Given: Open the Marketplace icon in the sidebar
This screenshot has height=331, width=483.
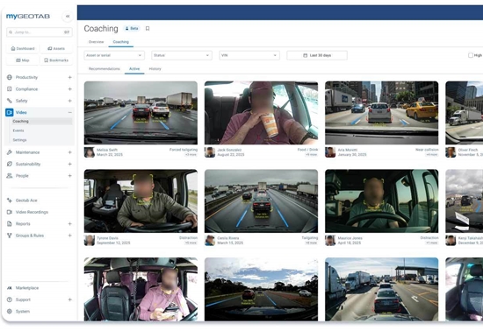Looking at the screenshot, I should click(10, 288).
